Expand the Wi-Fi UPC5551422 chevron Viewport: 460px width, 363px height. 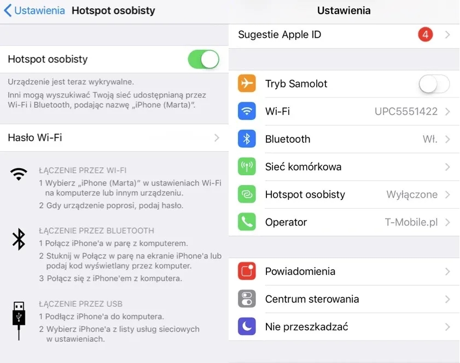(x=447, y=112)
